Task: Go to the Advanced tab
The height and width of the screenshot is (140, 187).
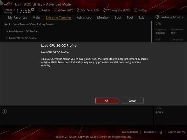Action: (84, 18)
